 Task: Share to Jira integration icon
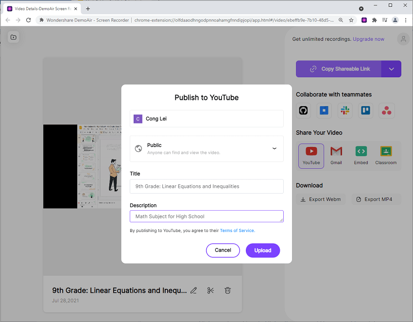pos(324,110)
